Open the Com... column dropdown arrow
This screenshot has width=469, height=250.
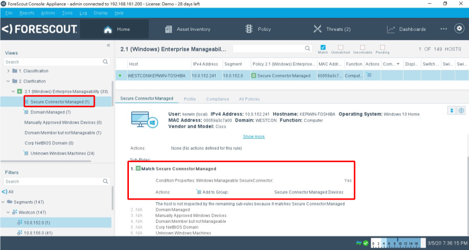(398, 64)
